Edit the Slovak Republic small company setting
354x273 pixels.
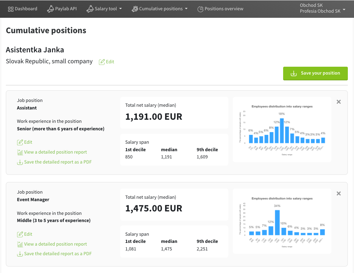click(106, 62)
